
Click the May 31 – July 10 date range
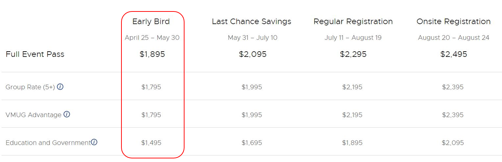pyautogui.click(x=253, y=38)
